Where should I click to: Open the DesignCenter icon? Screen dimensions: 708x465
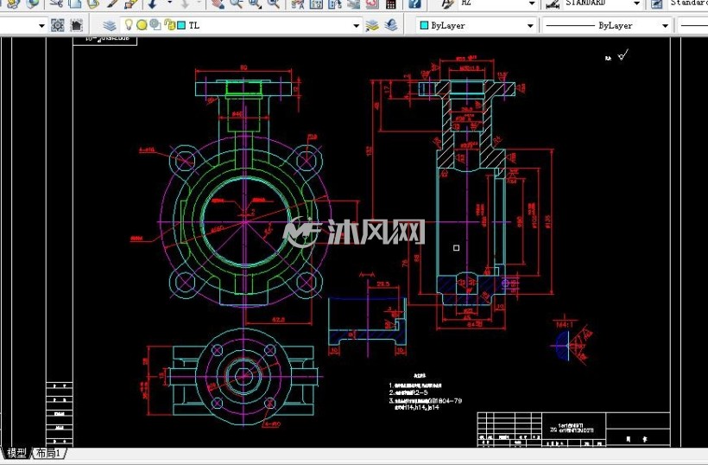(x=316, y=3)
